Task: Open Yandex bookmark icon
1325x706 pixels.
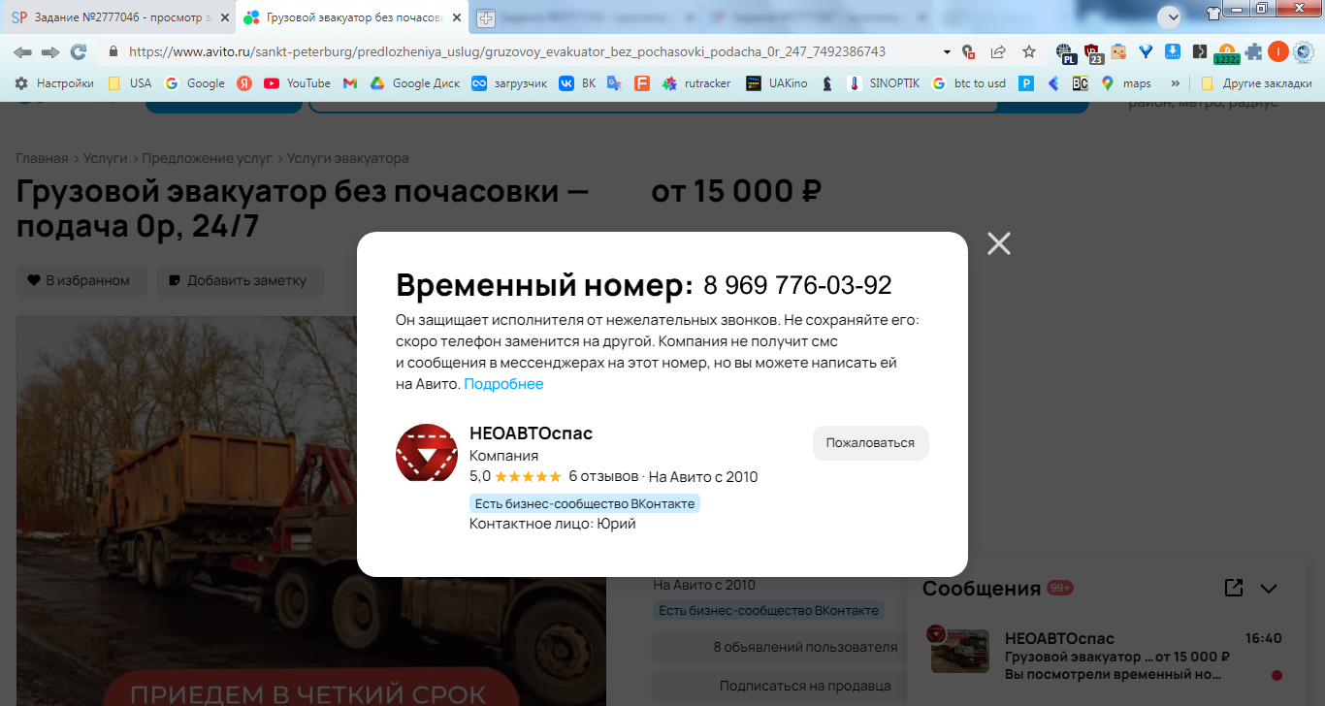Action: point(244,83)
